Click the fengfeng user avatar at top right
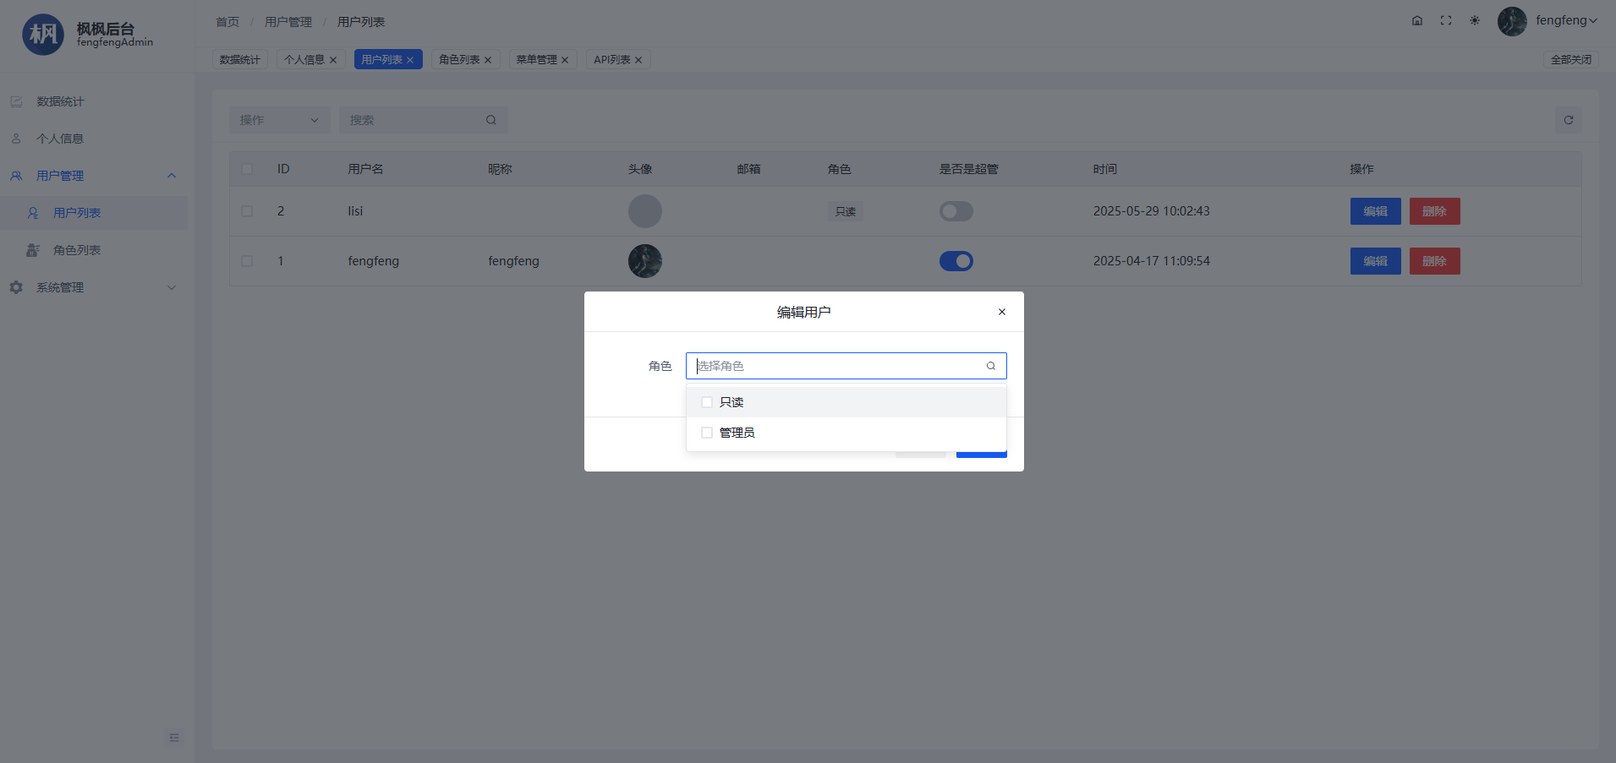The width and height of the screenshot is (1616, 763). [1512, 21]
